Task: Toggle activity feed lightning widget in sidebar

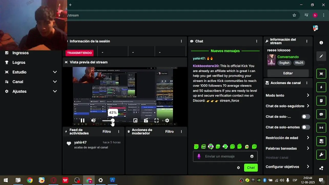Action: (x=321, y=87)
